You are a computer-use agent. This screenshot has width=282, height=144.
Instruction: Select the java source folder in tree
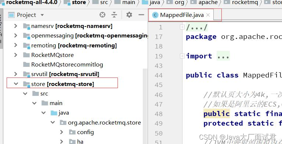point(64,113)
